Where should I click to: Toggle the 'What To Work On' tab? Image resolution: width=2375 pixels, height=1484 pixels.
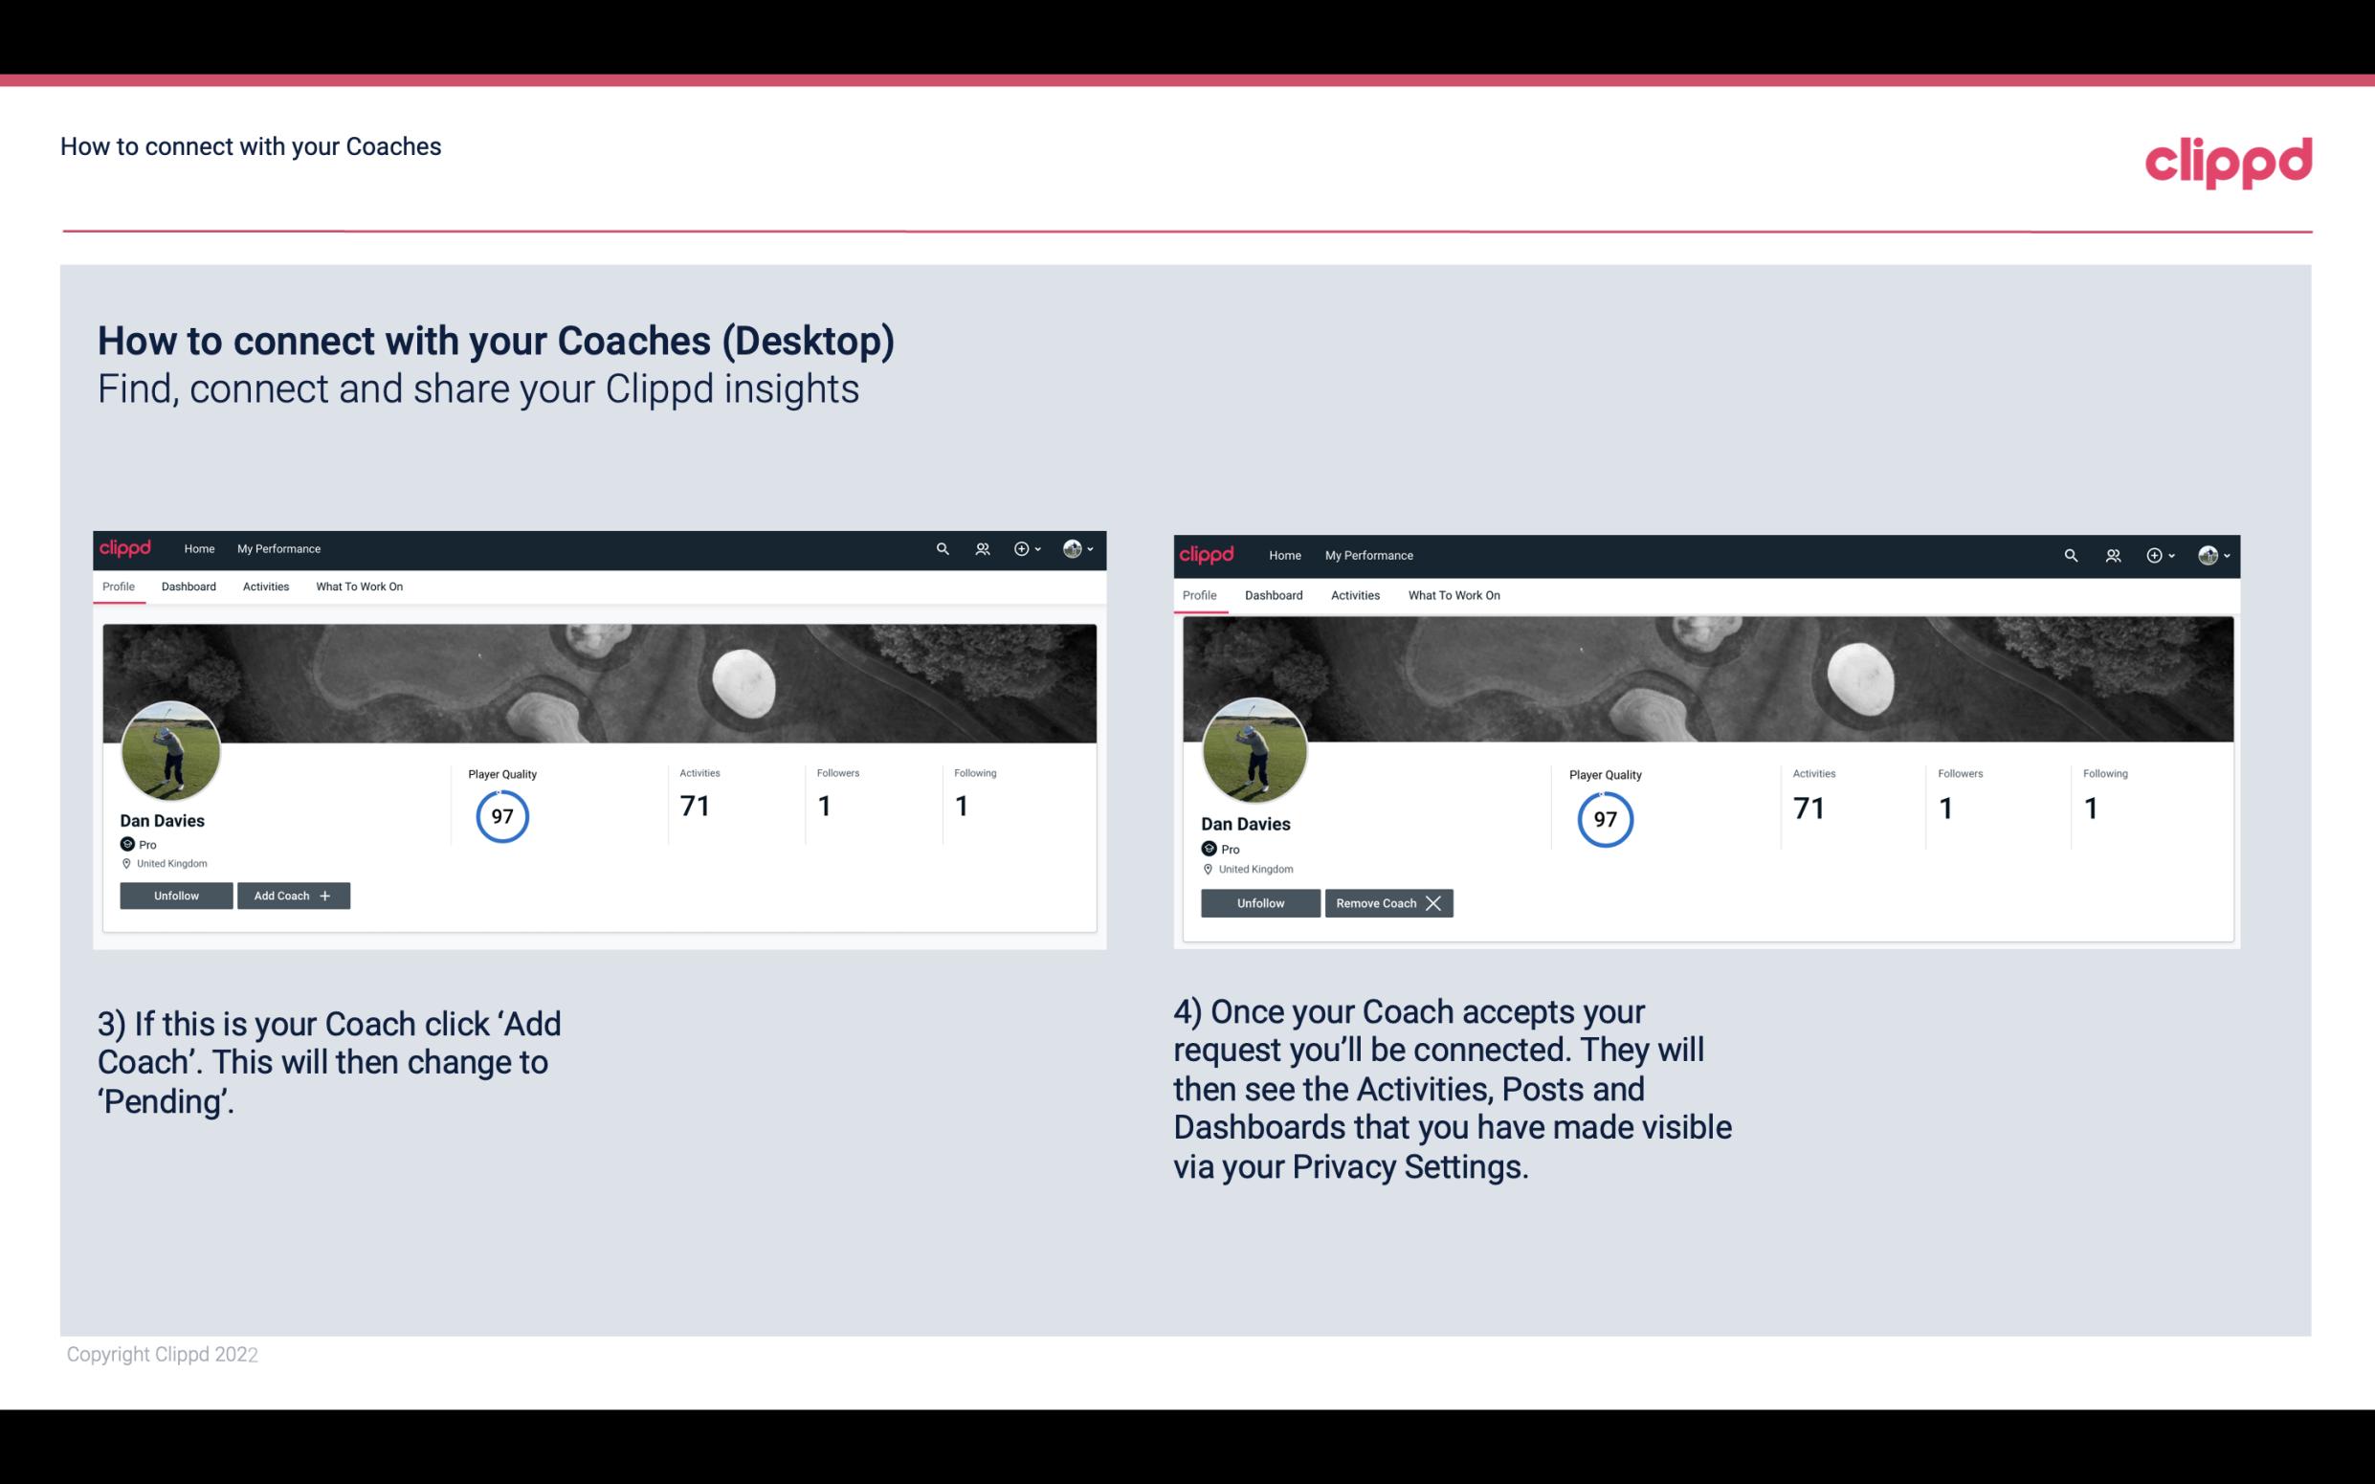(x=357, y=587)
